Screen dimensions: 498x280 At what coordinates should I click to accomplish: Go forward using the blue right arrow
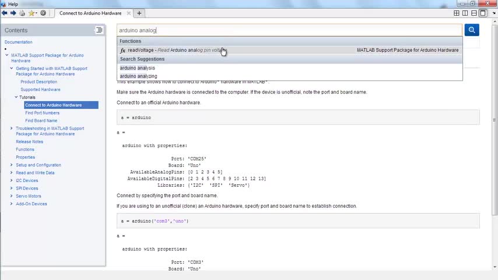click(x=13, y=13)
